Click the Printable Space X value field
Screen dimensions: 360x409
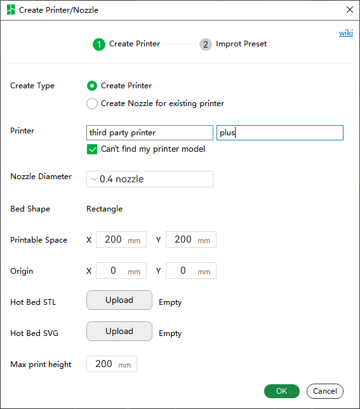tap(121, 239)
